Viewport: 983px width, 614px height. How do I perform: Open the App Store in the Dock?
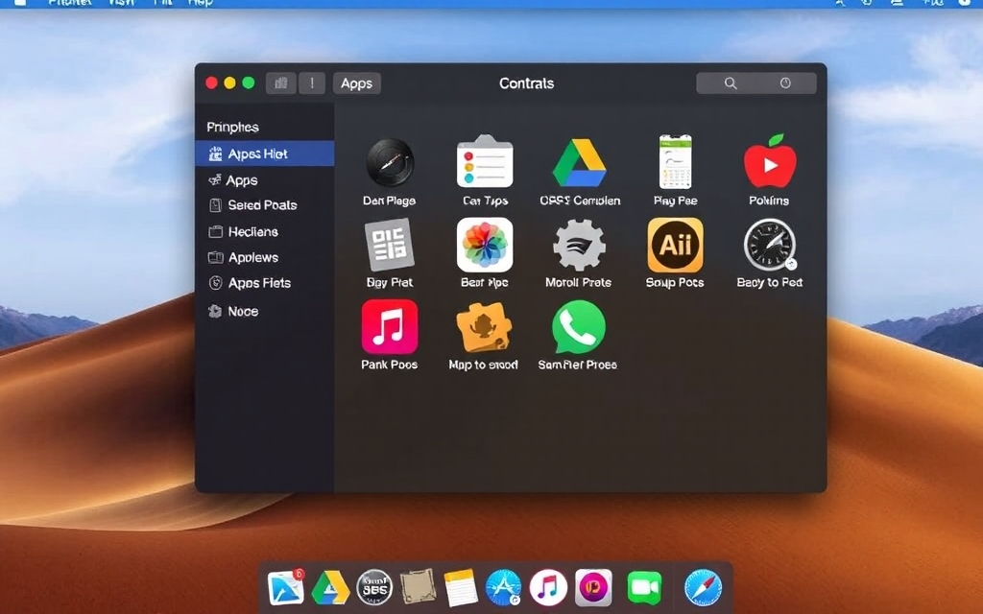(503, 588)
